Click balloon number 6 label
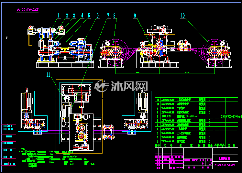This screenshot has height=173, width=242. coord(97,16)
